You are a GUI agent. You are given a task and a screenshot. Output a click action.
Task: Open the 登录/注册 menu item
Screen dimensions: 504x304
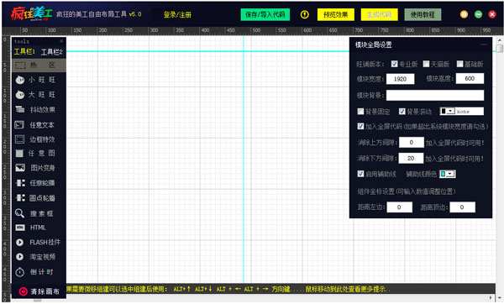[177, 15]
